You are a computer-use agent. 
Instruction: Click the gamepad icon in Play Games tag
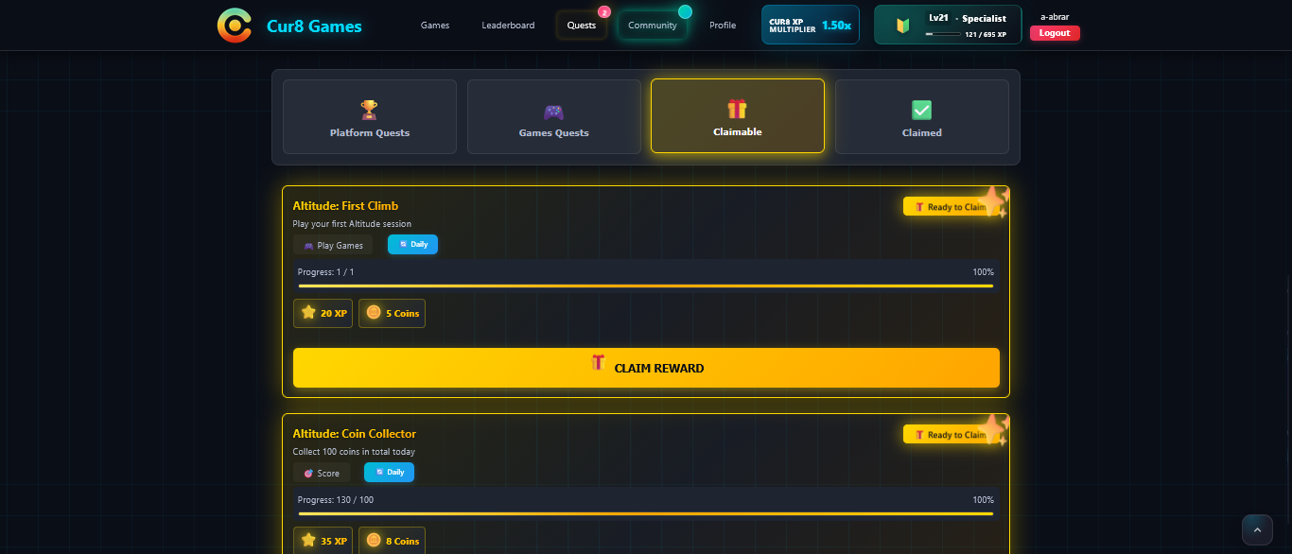(308, 246)
